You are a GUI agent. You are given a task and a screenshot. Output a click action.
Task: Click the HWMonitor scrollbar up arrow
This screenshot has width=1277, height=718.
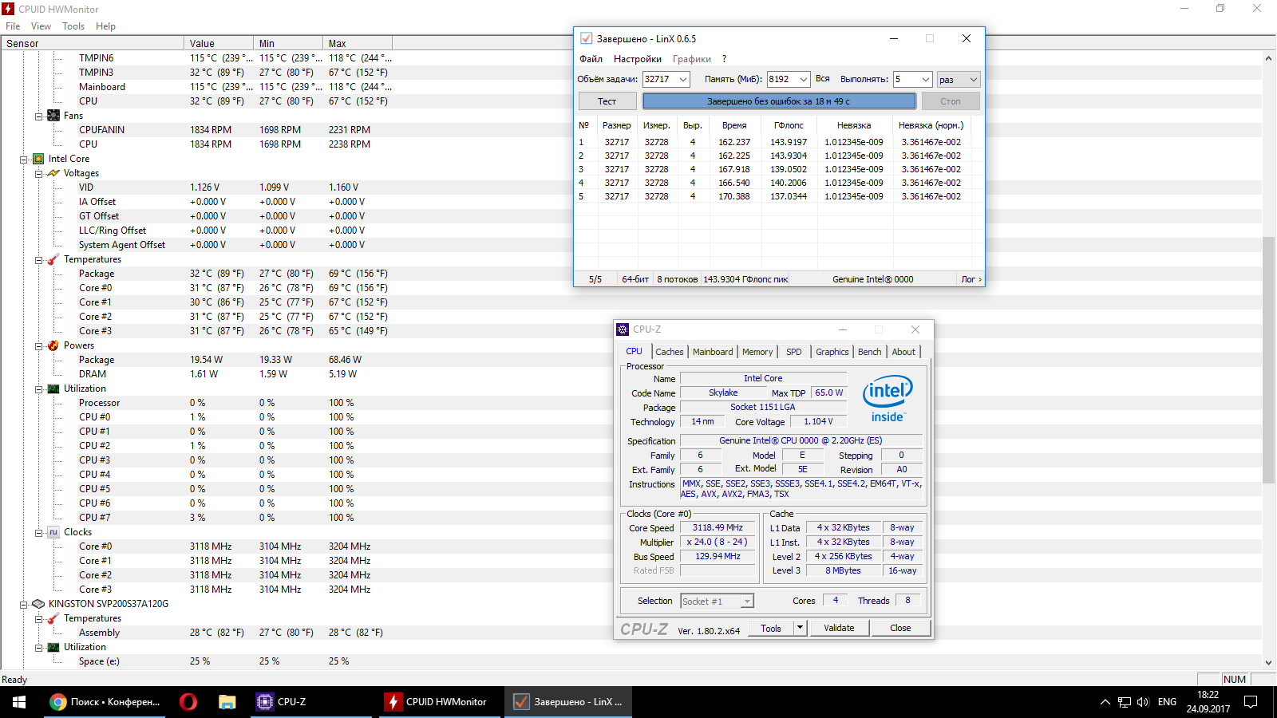pos(1268,58)
